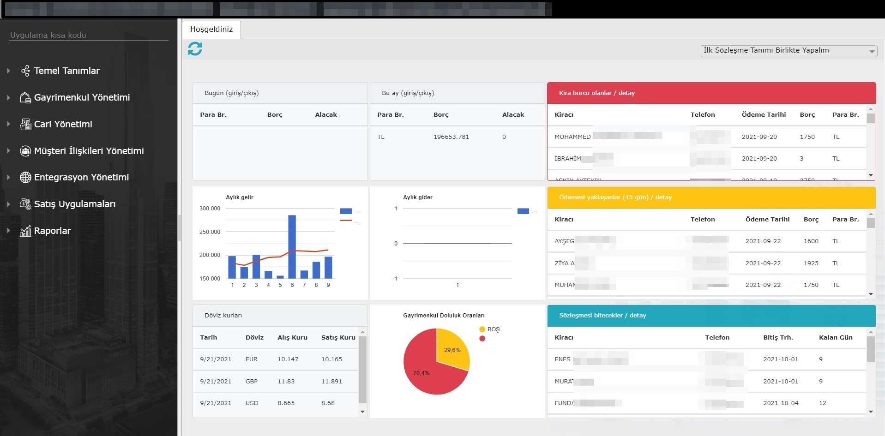Image resolution: width=885 pixels, height=436 pixels.
Task: Click the Temel Tanımlar share icon
Action: [x=25, y=71]
